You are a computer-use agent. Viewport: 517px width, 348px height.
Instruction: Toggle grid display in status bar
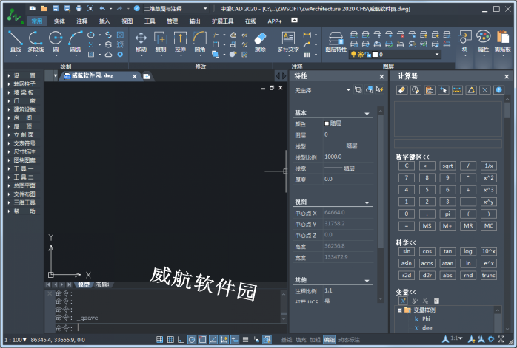point(170,339)
